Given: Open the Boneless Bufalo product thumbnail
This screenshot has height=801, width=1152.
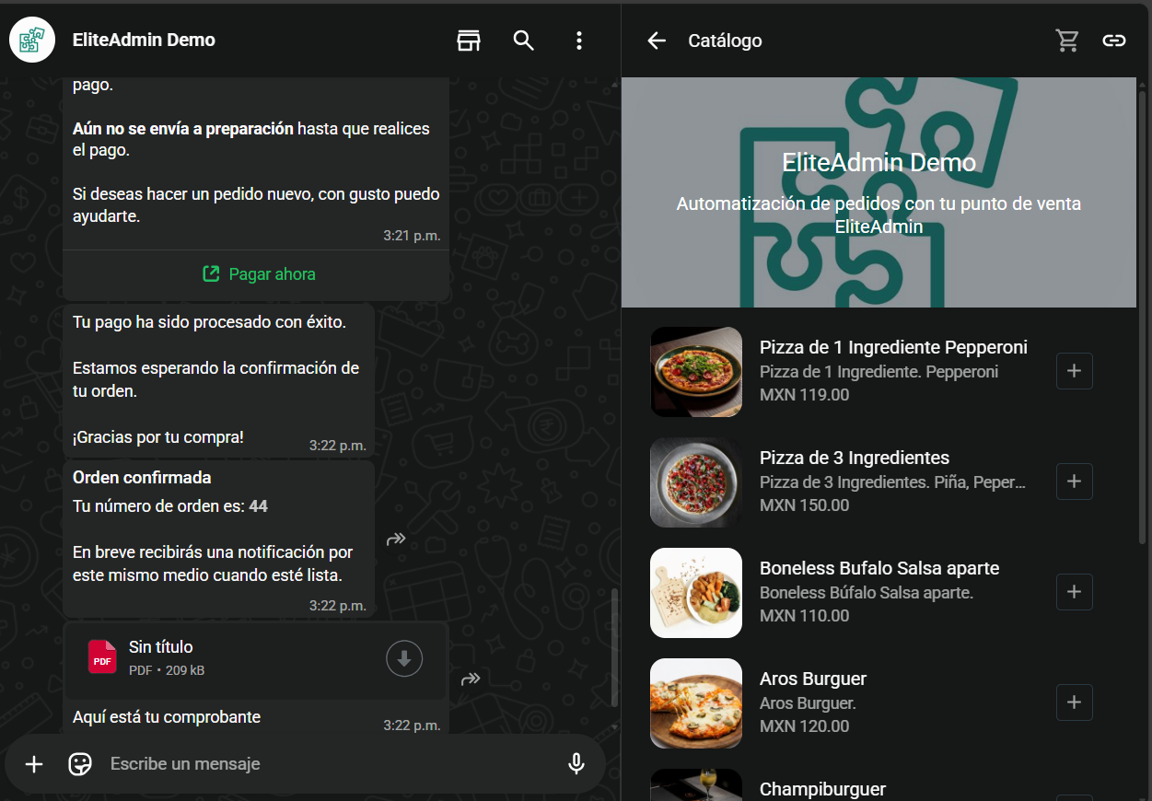Looking at the screenshot, I should coord(696,593).
